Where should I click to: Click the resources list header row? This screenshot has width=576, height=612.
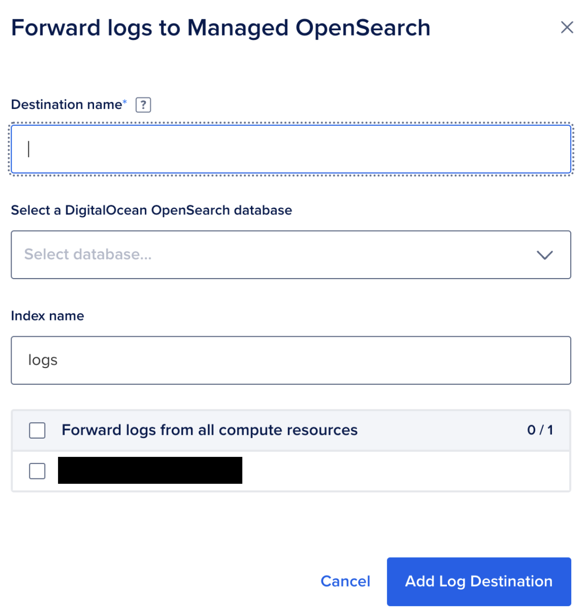click(291, 430)
